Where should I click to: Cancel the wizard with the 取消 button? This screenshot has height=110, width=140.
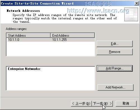[126, 104]
